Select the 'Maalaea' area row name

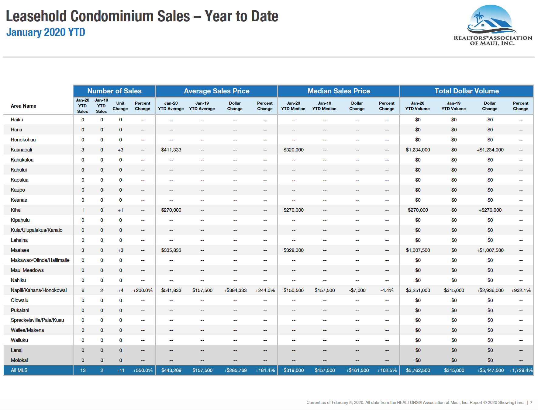20,250
